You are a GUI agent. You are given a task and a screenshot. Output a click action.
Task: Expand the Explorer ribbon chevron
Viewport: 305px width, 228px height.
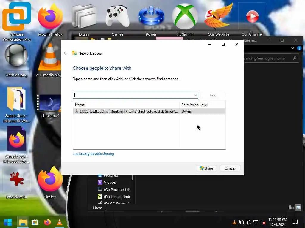tap(292, 48)
